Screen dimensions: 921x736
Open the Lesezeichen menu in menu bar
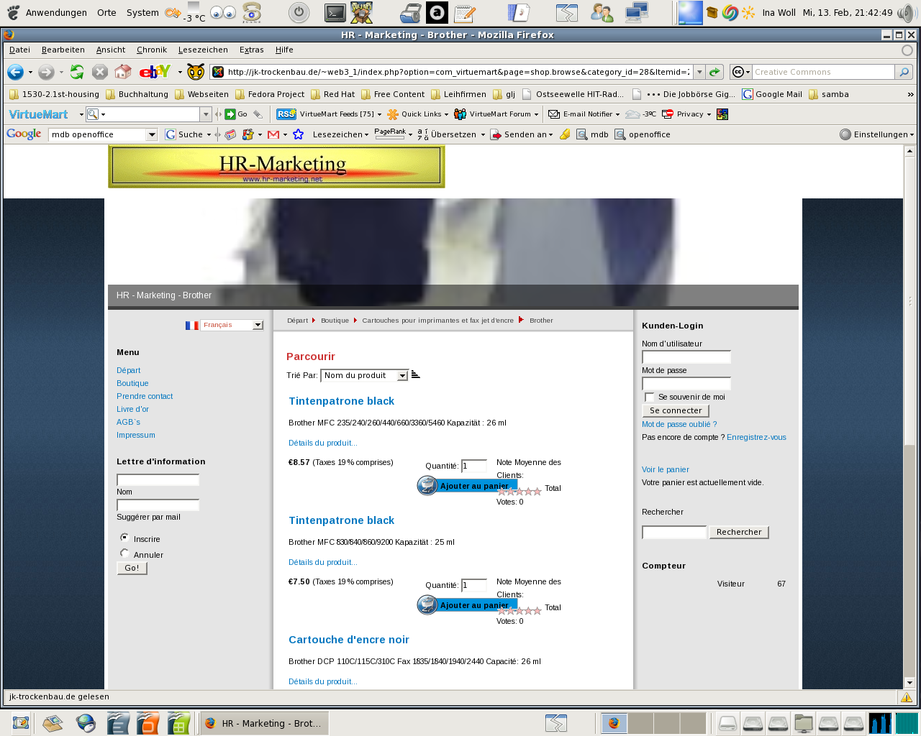[203, 50]
